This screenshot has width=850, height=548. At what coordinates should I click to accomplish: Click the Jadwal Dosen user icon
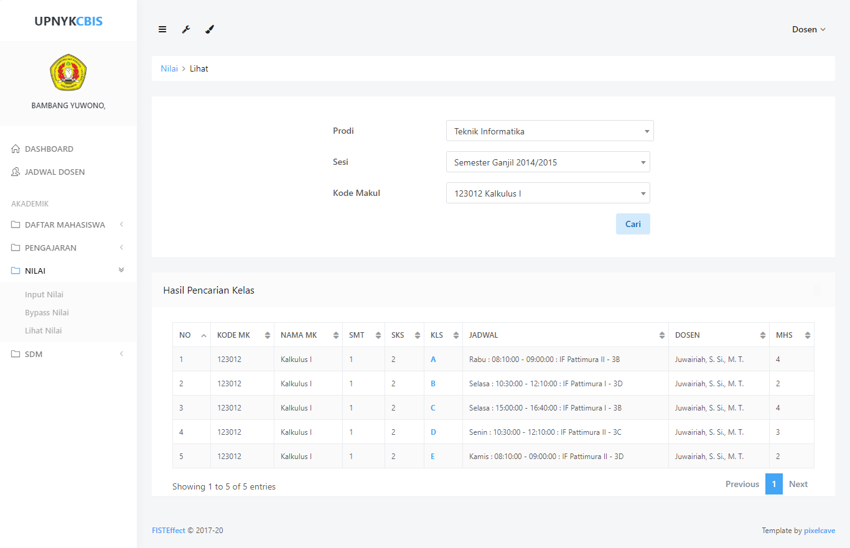click(16, 172)
